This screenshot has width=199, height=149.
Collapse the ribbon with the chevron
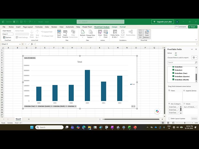(x=196, y=40)
